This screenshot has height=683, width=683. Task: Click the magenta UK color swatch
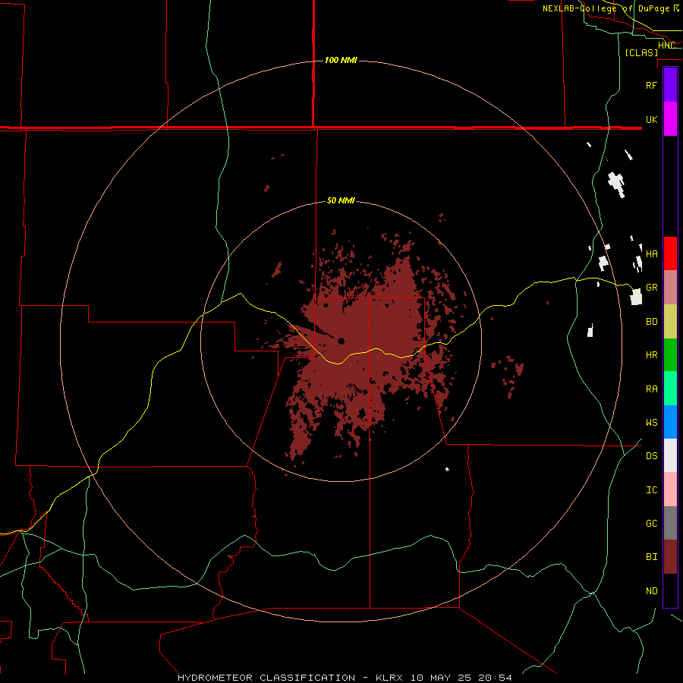pyautogui.click(x=670, y=119)
